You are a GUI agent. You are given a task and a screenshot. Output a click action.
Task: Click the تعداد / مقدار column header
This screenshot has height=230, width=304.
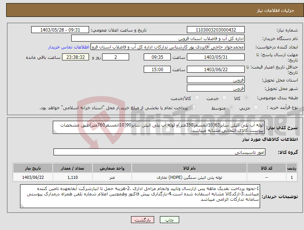(72, 168)
